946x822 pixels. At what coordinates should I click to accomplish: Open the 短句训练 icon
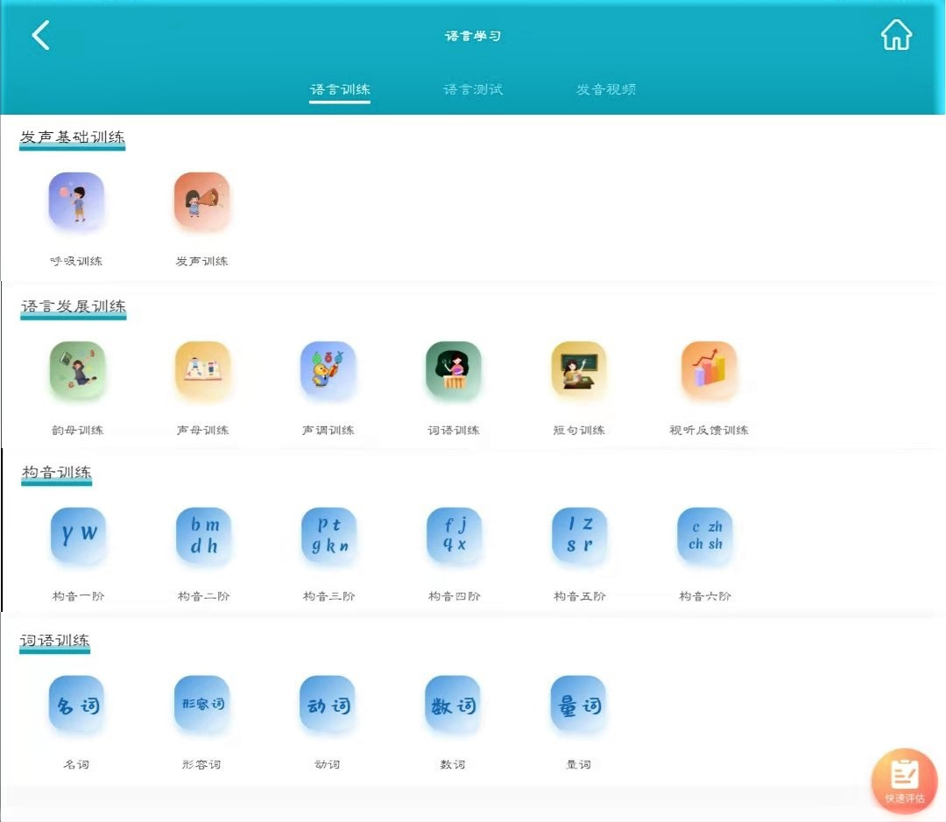click(579, 369)
